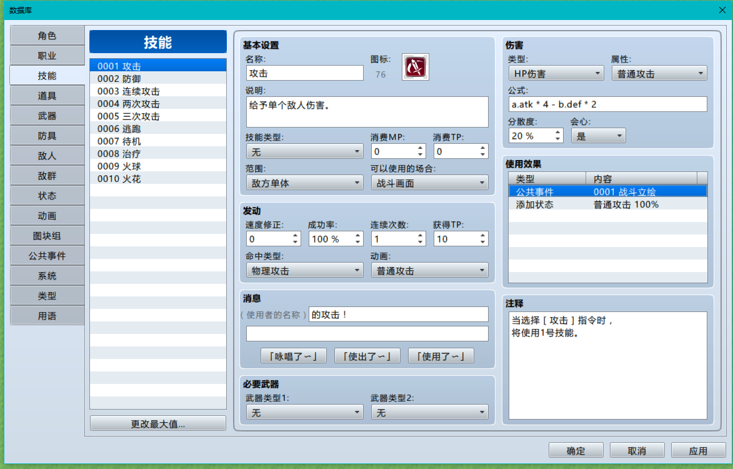Click the 确定 button
733x469 pixels.
[576, 450]
